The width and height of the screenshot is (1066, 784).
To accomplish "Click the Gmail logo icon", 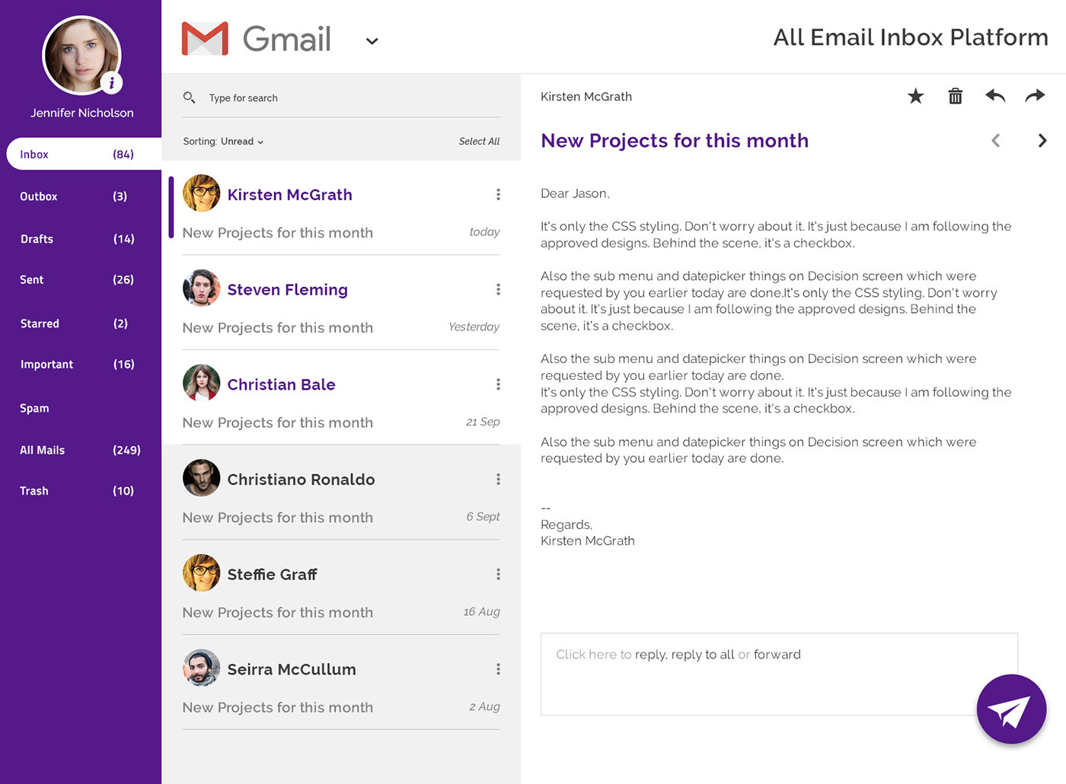I will click(203, 38).
